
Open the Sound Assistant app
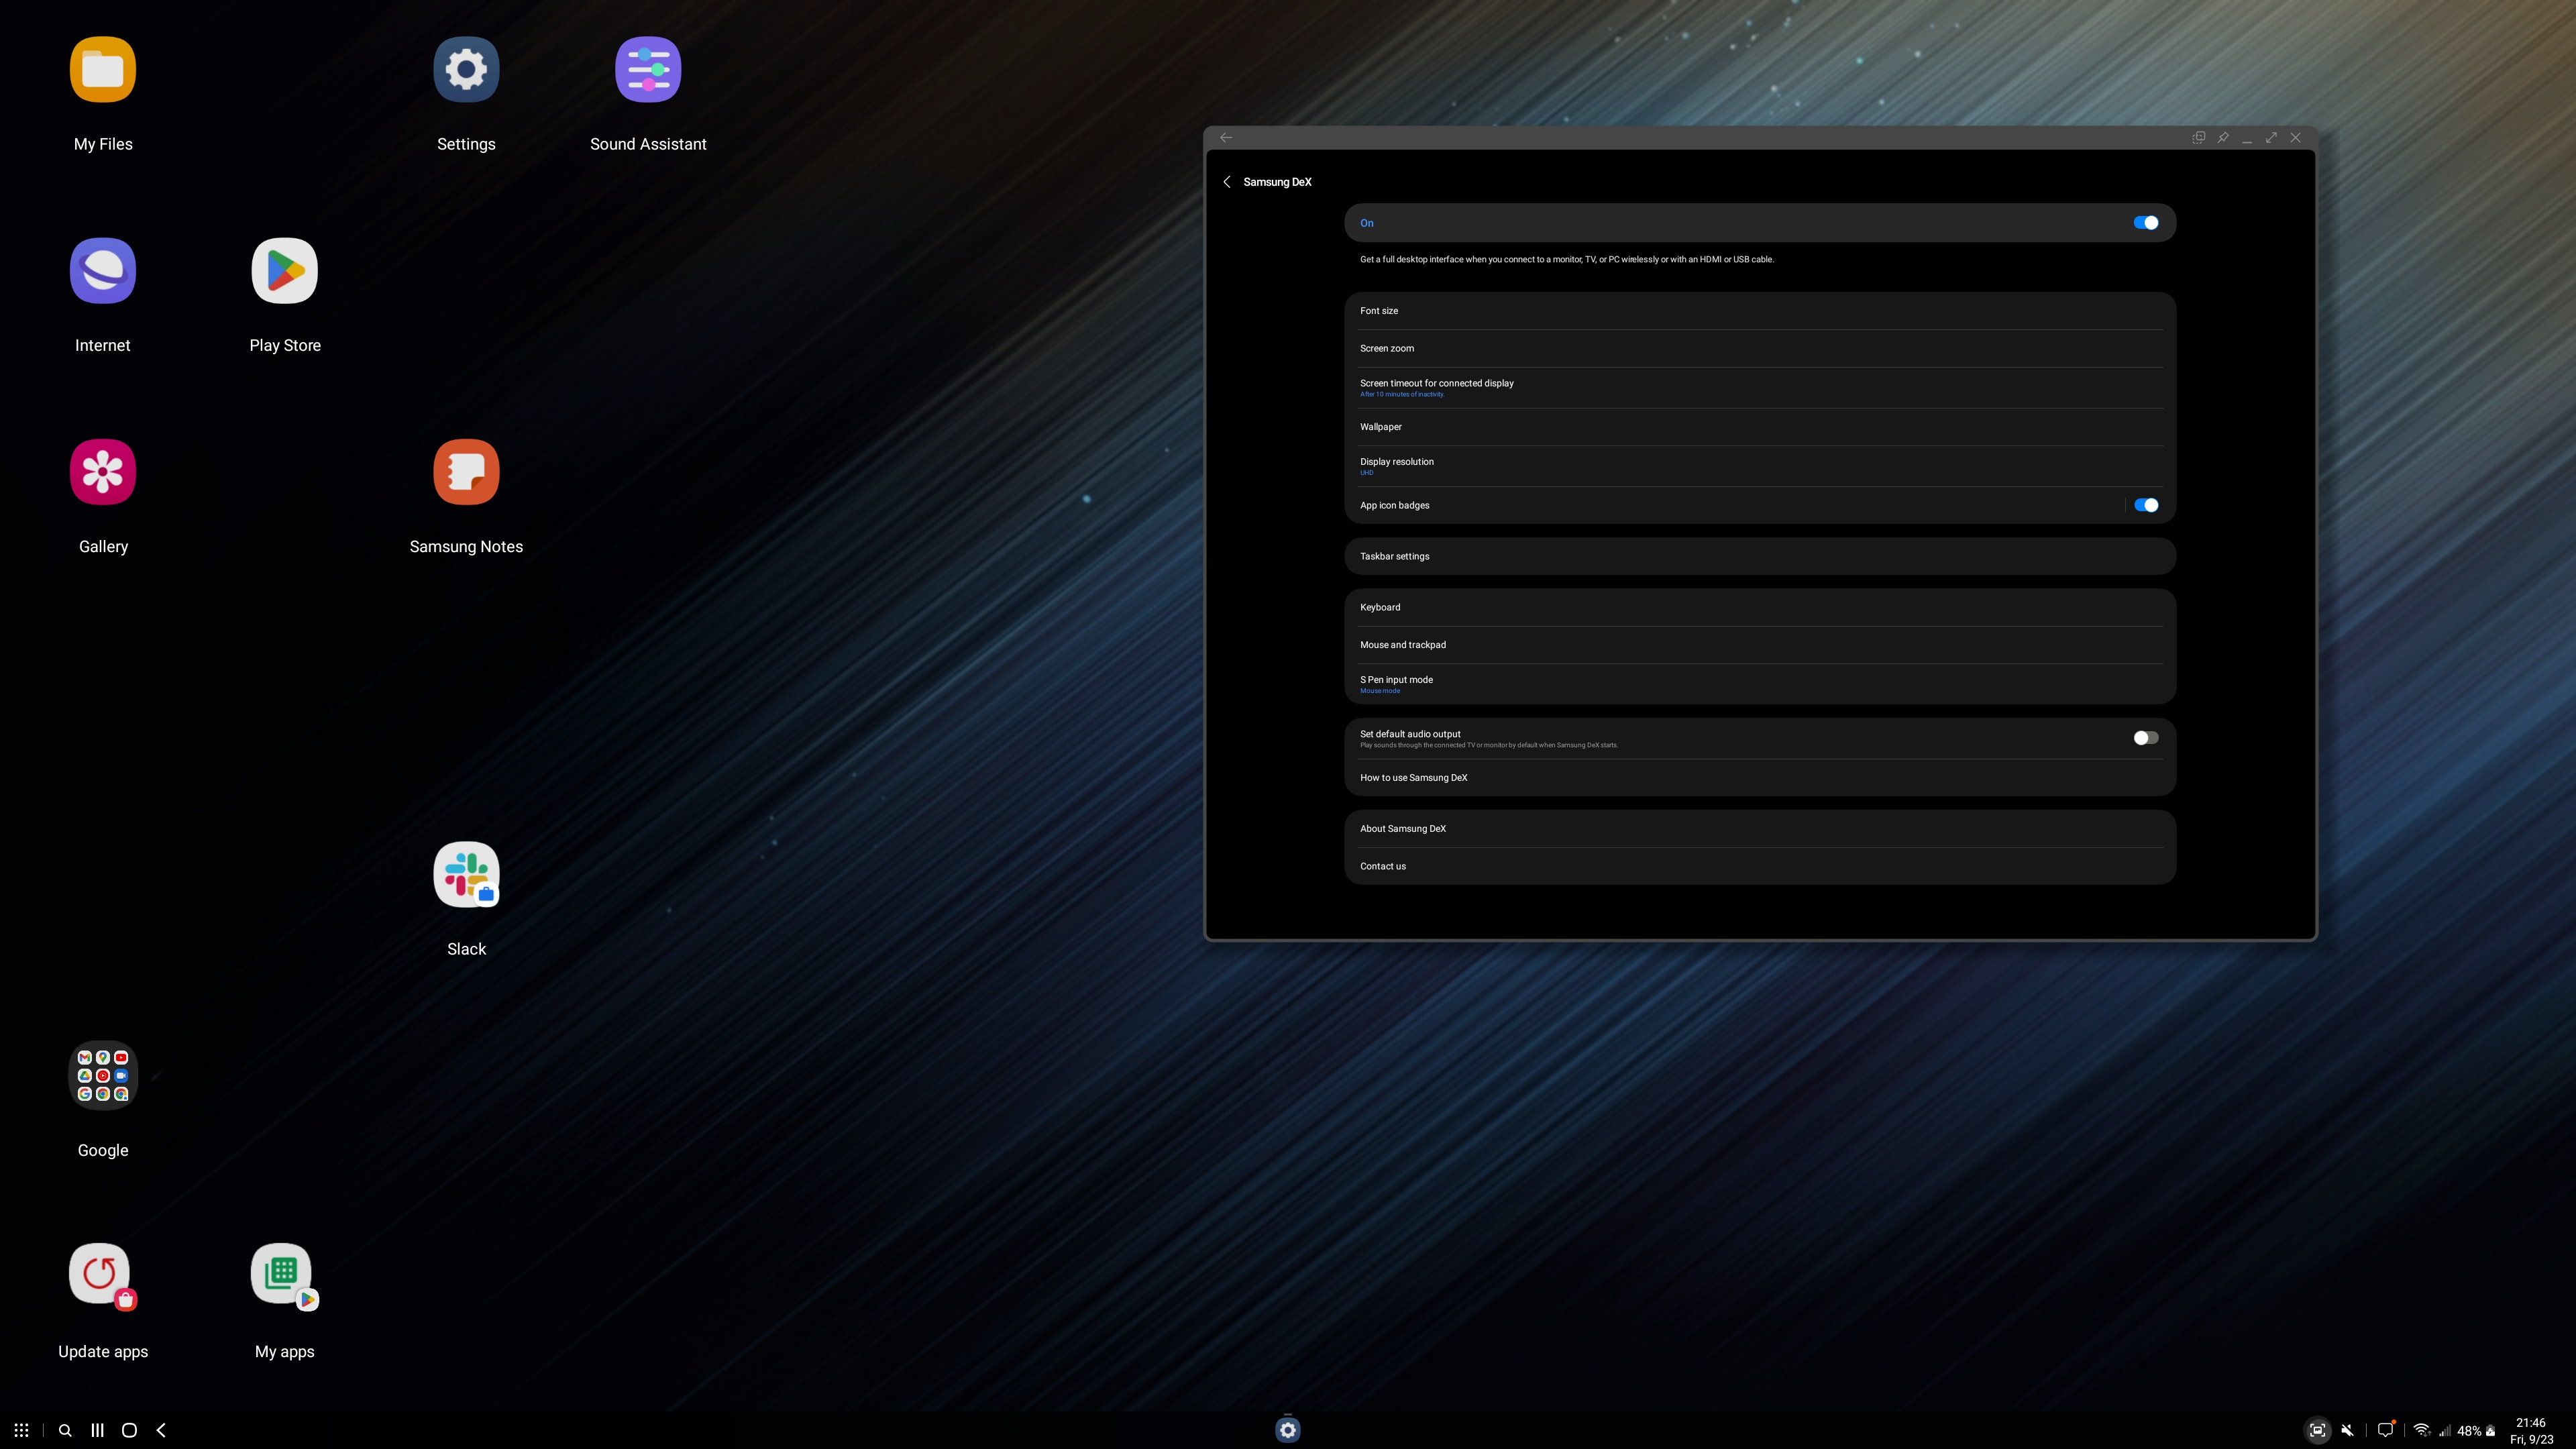[x=648, y=70]
